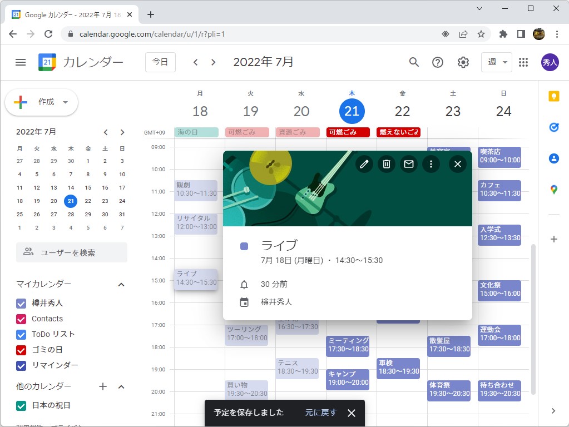Email guests via the envelope icon

point(409,164)
